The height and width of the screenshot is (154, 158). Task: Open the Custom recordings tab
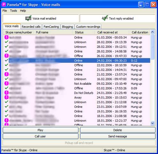point(88,27)
